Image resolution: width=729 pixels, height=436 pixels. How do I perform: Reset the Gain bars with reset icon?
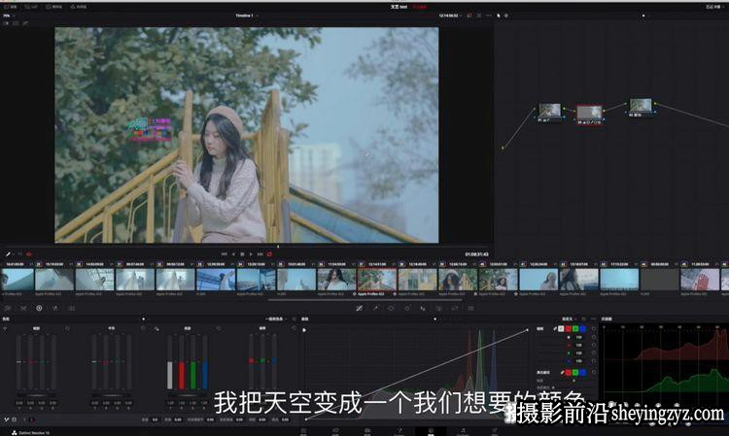[x=219, y=328]
